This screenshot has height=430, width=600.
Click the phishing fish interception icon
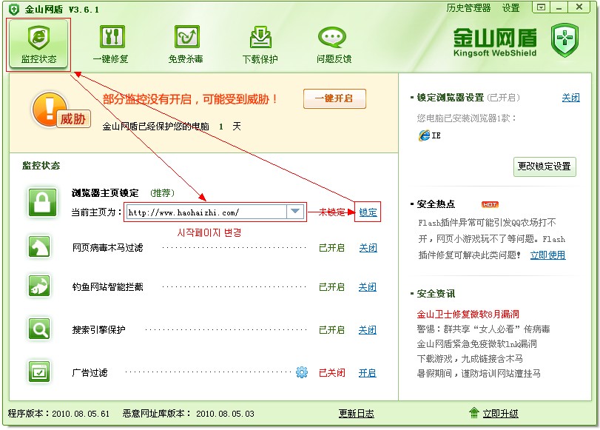(x=39, y=286)
